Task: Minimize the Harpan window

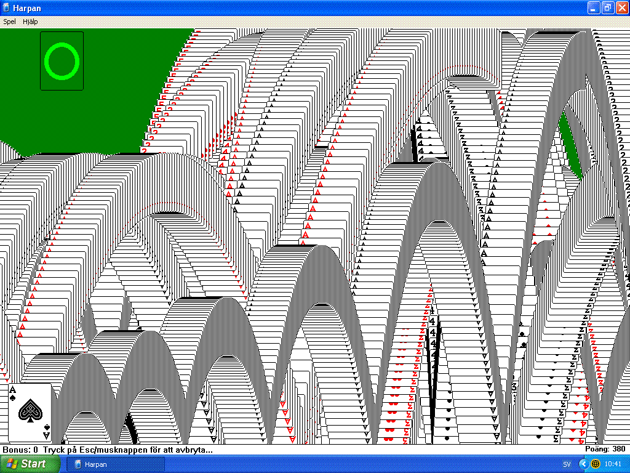Action: point(594,8)
